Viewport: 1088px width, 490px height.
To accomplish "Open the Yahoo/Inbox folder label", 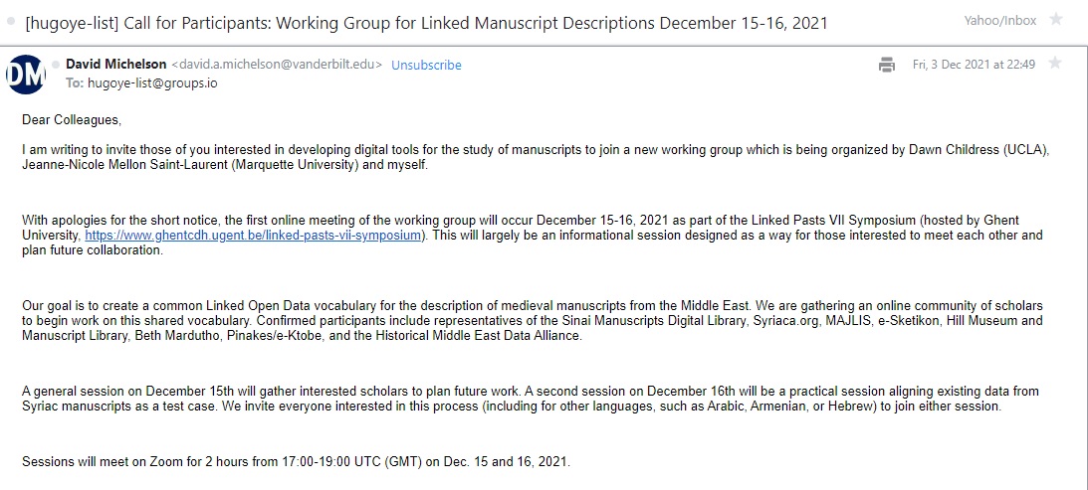I will 1000,20.
